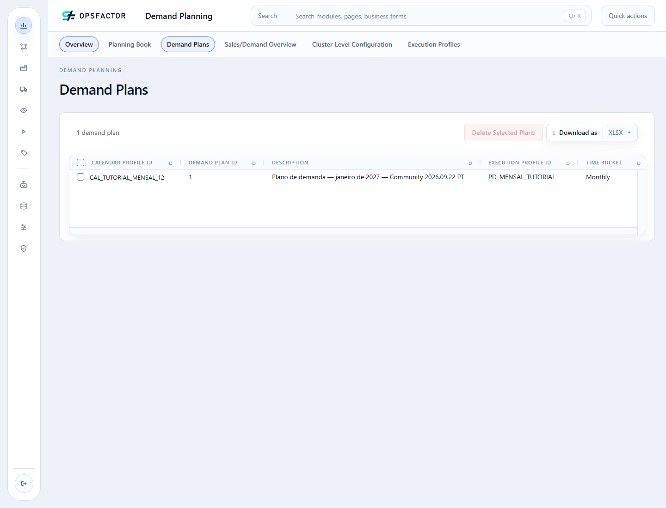
Task: Open the Sales/Demand Overview tab
Action: (x=260, y=44)
